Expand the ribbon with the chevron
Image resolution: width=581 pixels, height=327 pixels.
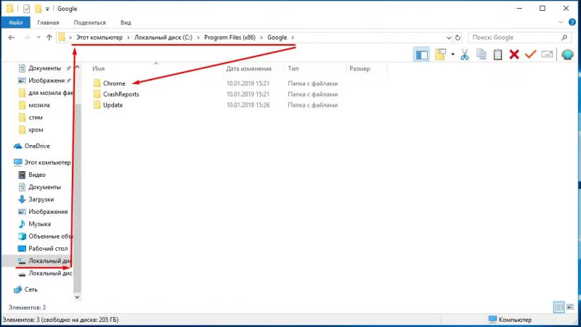tap(561, 22)
